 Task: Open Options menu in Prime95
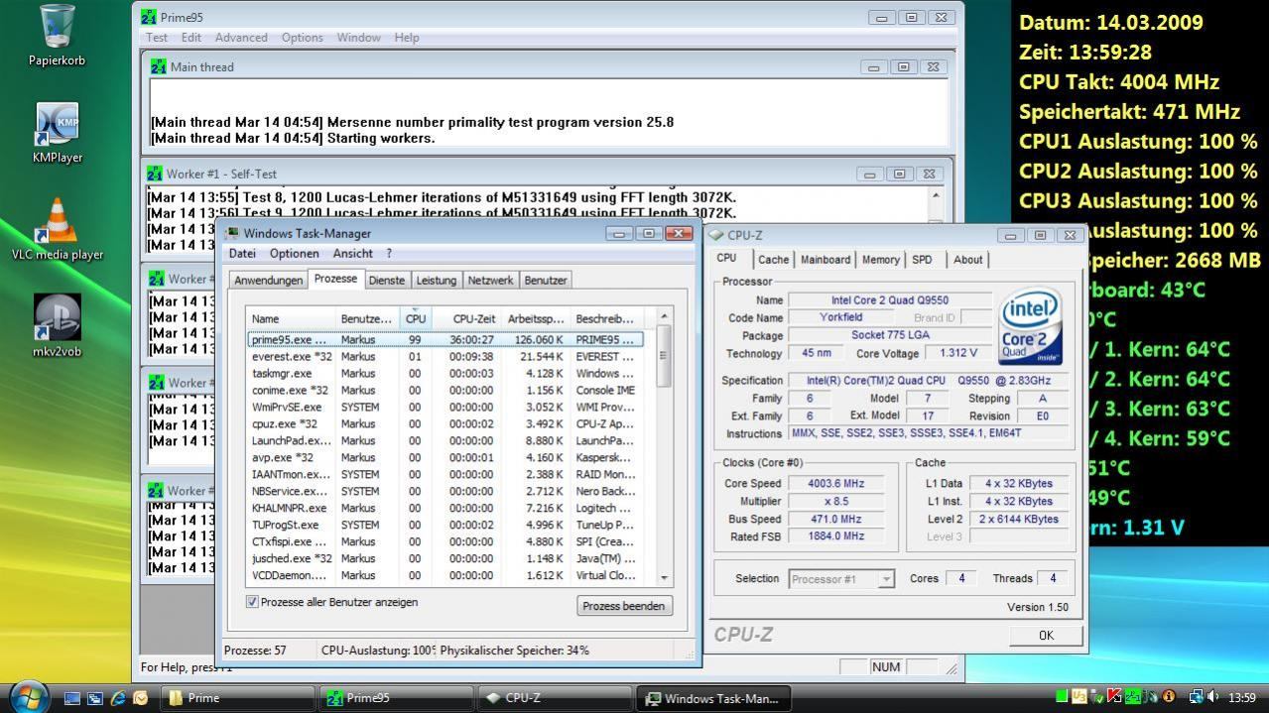click(x=302, y=38)
